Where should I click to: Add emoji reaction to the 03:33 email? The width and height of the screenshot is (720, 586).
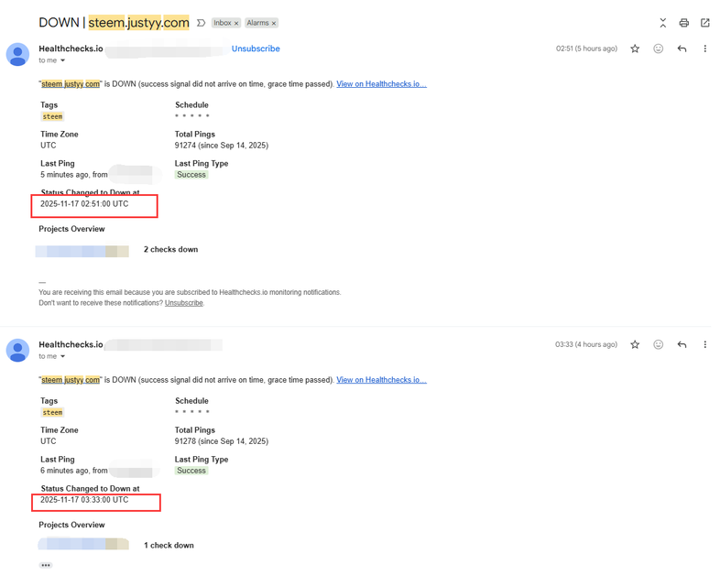click(658, 344)
